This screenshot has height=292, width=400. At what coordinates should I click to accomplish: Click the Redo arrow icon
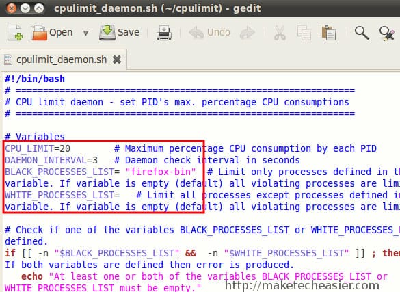pos(248,33)
